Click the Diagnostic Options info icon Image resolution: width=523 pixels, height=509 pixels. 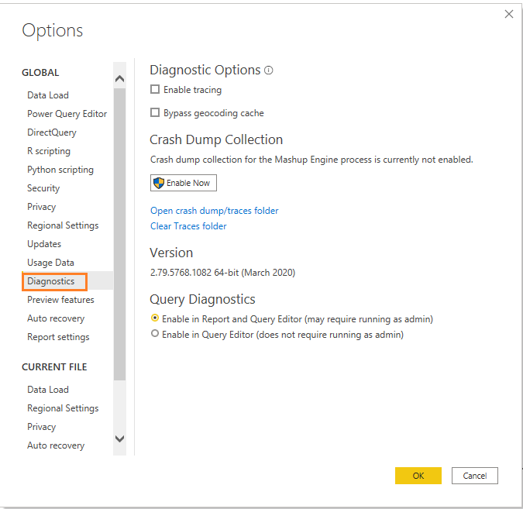coord(269,71)
